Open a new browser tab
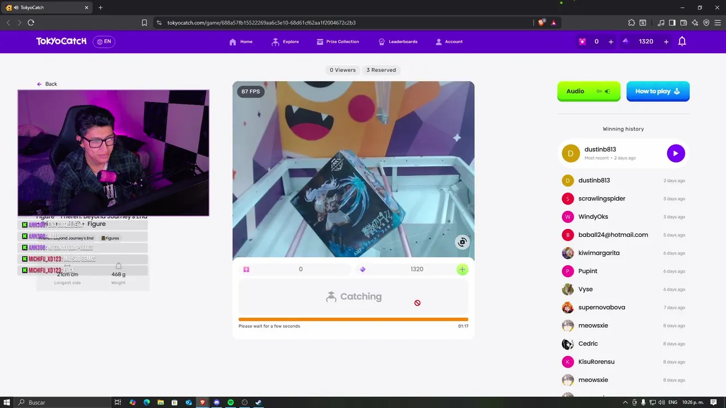 [x=100, y=7]
